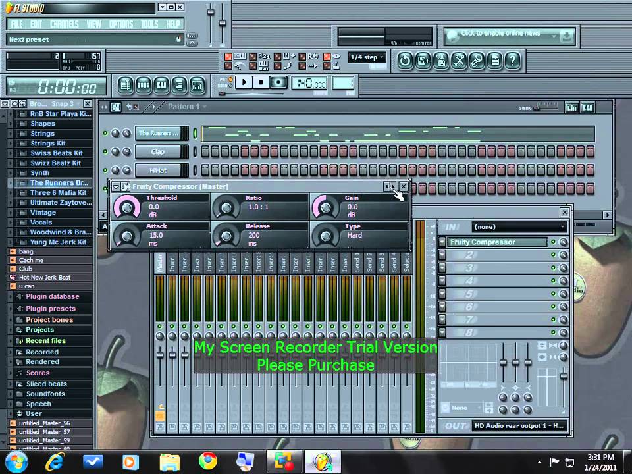Open the HELP menu
This screenshot has height=474, width=632.
pyautogui.click(x=172, y=24)
